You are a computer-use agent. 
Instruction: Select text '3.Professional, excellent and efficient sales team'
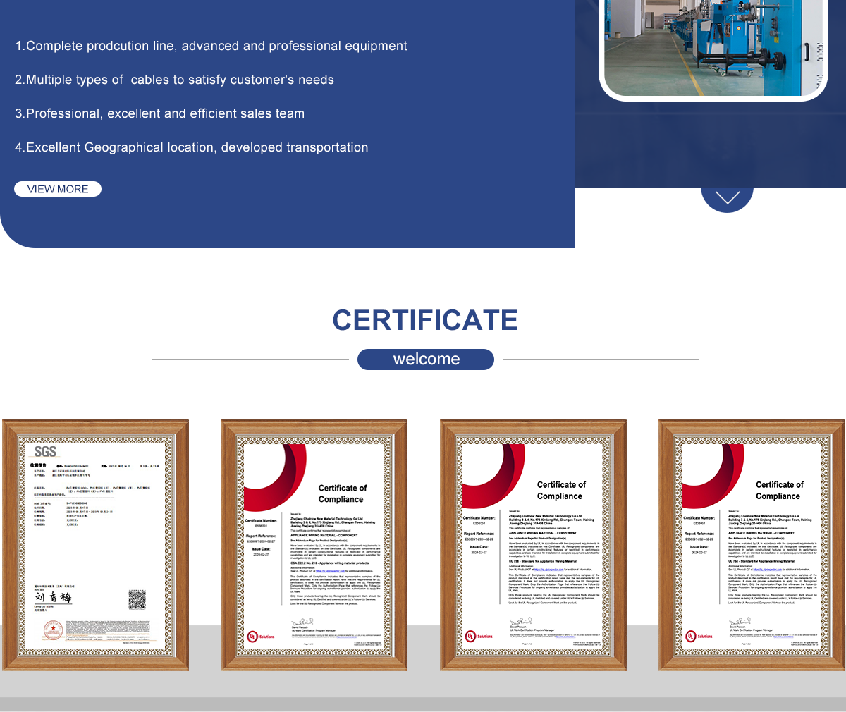(159, 113)
